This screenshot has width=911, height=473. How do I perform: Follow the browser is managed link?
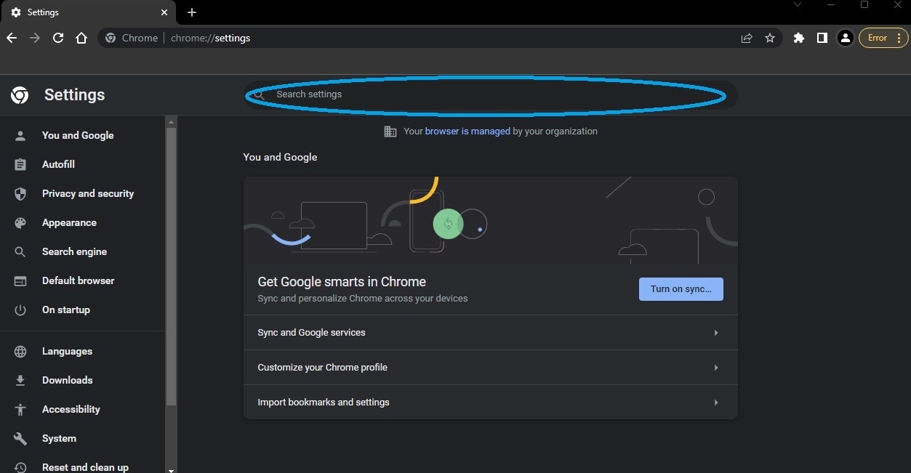467,132
